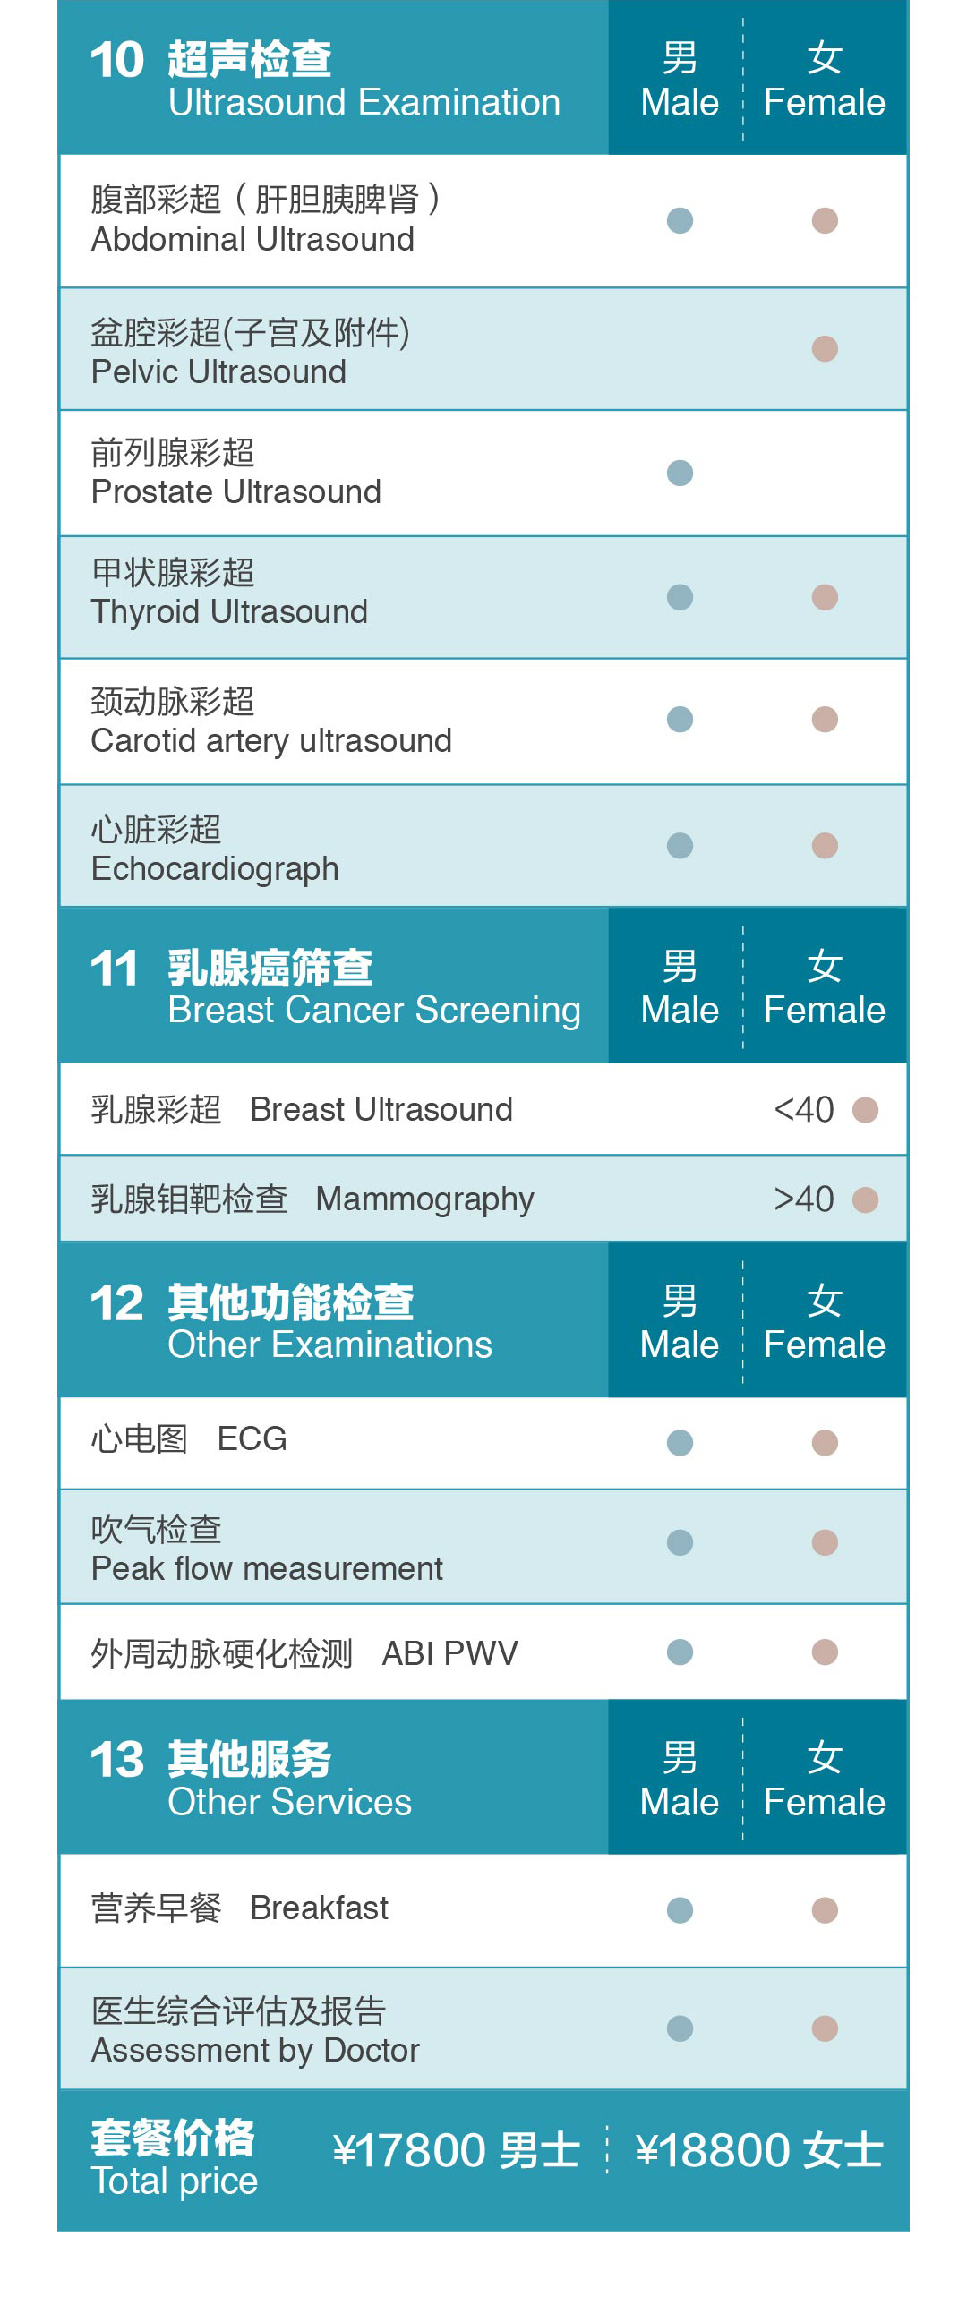The image size is (967, 2322).
Task: Click the female dot for ABI PWV
Action: pos(824,1652)
